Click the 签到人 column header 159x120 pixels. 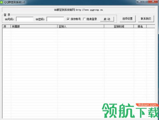coord(80,26)
